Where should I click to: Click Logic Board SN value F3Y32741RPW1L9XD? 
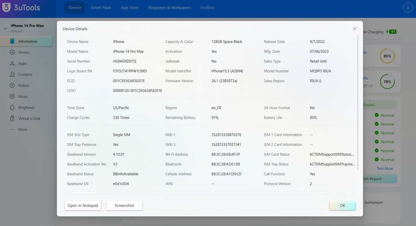click(130, 71)
